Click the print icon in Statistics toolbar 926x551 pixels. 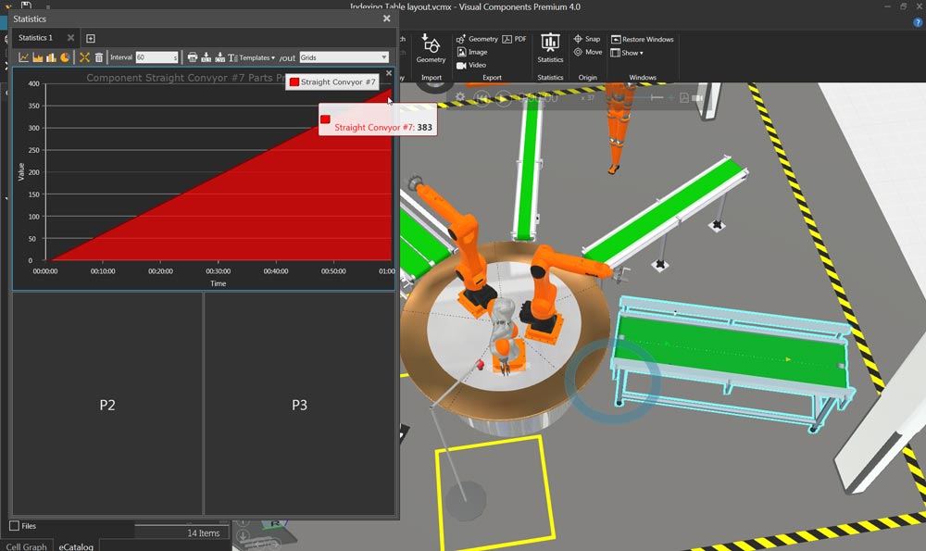coord(193,57)
